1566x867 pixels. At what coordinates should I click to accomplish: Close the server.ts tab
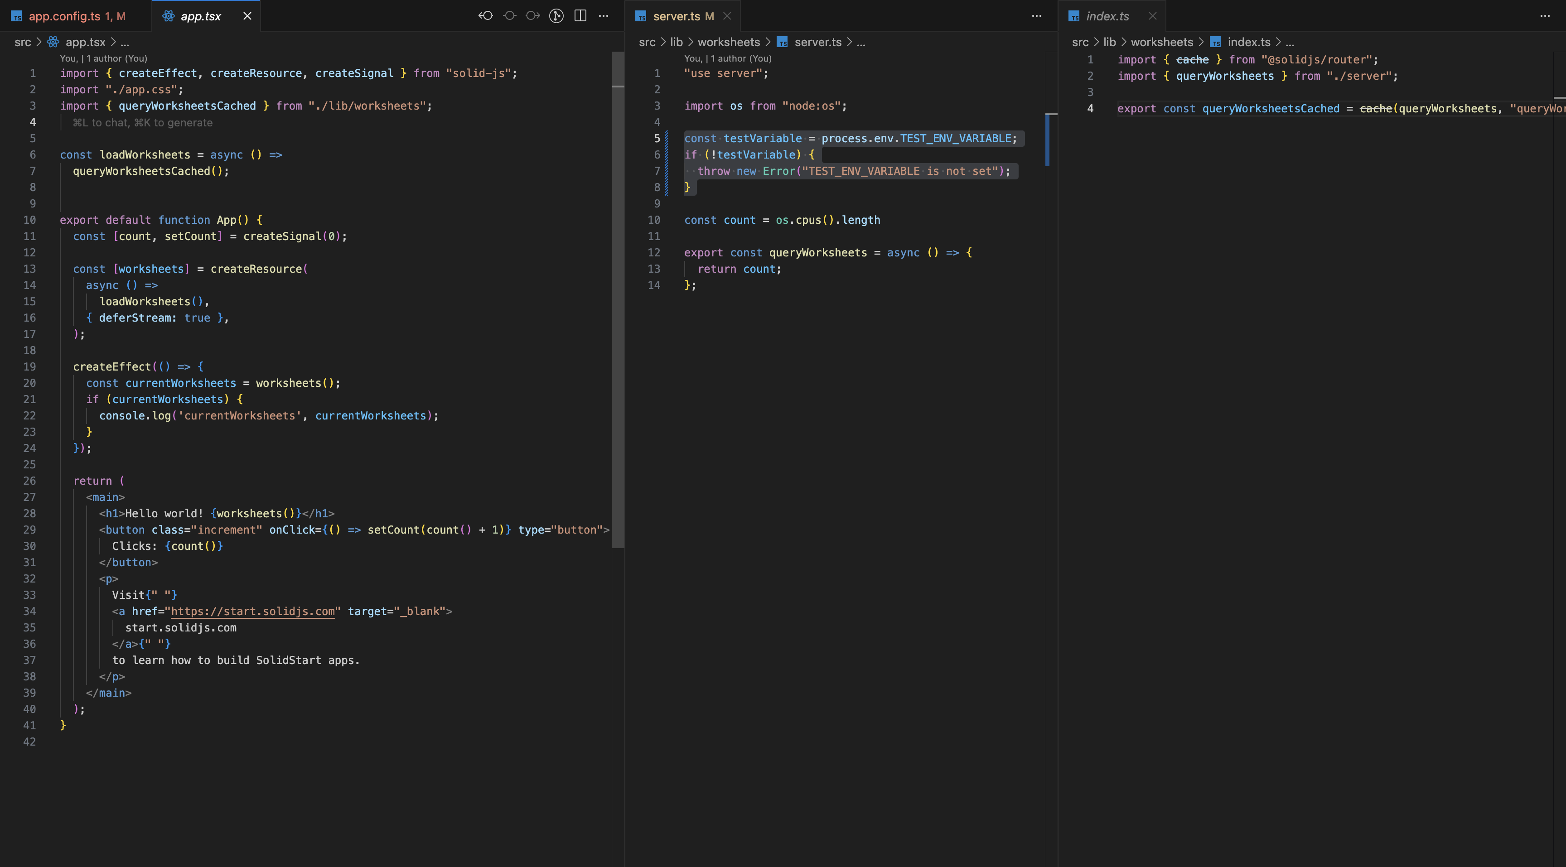[x=727, y=16]
